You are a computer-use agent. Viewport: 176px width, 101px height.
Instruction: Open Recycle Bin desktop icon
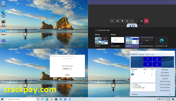(x=4, y=4)
